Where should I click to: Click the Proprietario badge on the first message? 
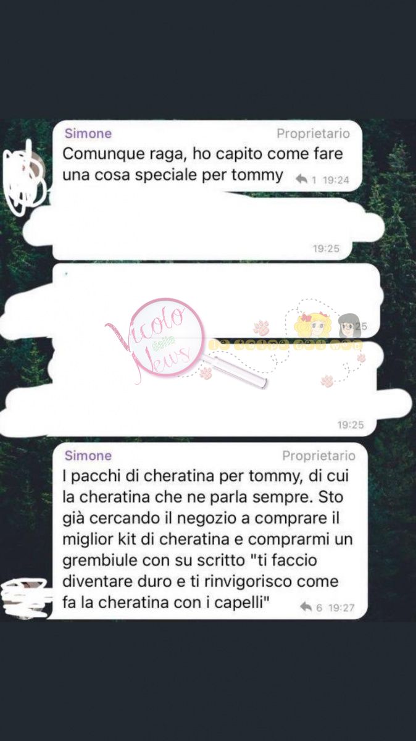(x=313, y=133)
